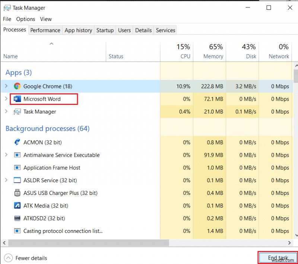Sort processes by Memory column

(x=210, y=52)
